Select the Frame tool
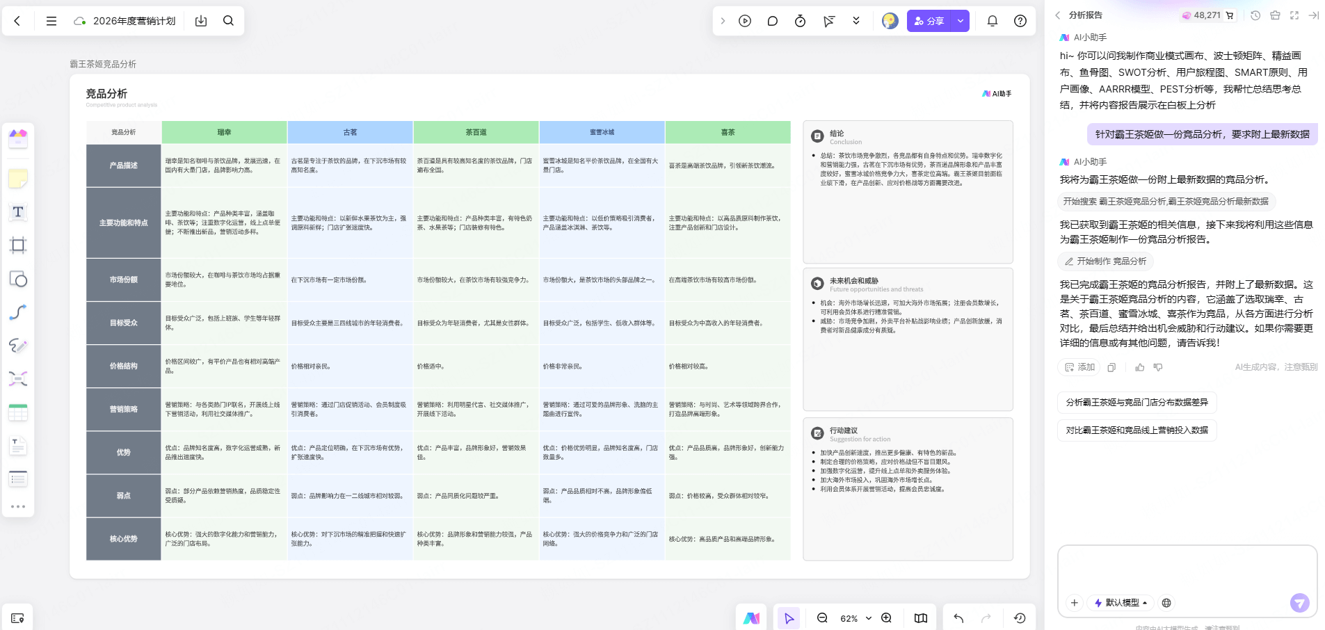The width and height of the screenshot is (1325, 630). [x=18, y=245]
